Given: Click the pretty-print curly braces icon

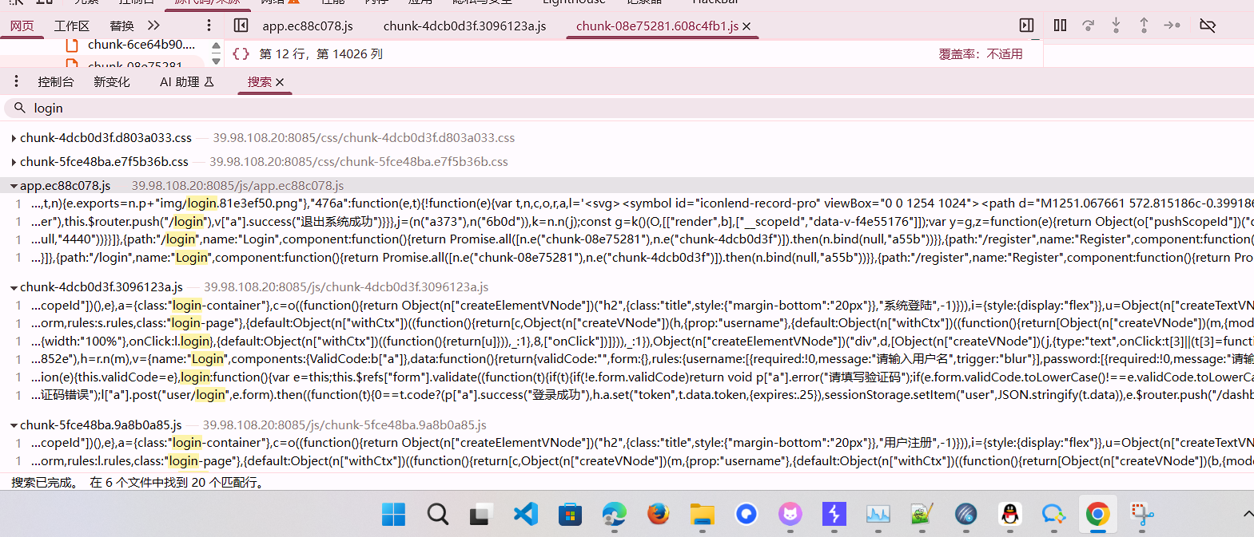Looking at the screenshot, I should pos(241,53).
